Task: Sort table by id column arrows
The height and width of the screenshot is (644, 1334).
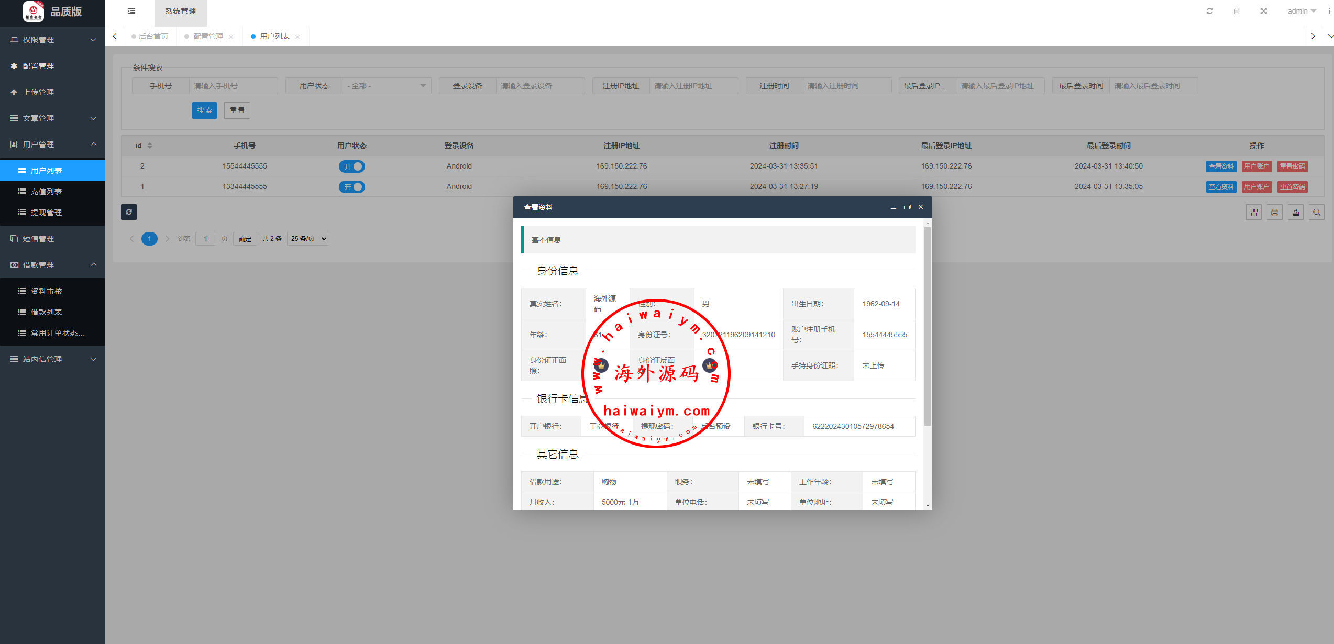Action: click(x=150, y=146)
